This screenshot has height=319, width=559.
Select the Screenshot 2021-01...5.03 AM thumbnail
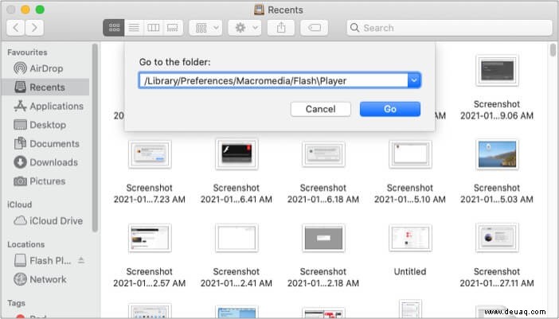click(497, 154)
